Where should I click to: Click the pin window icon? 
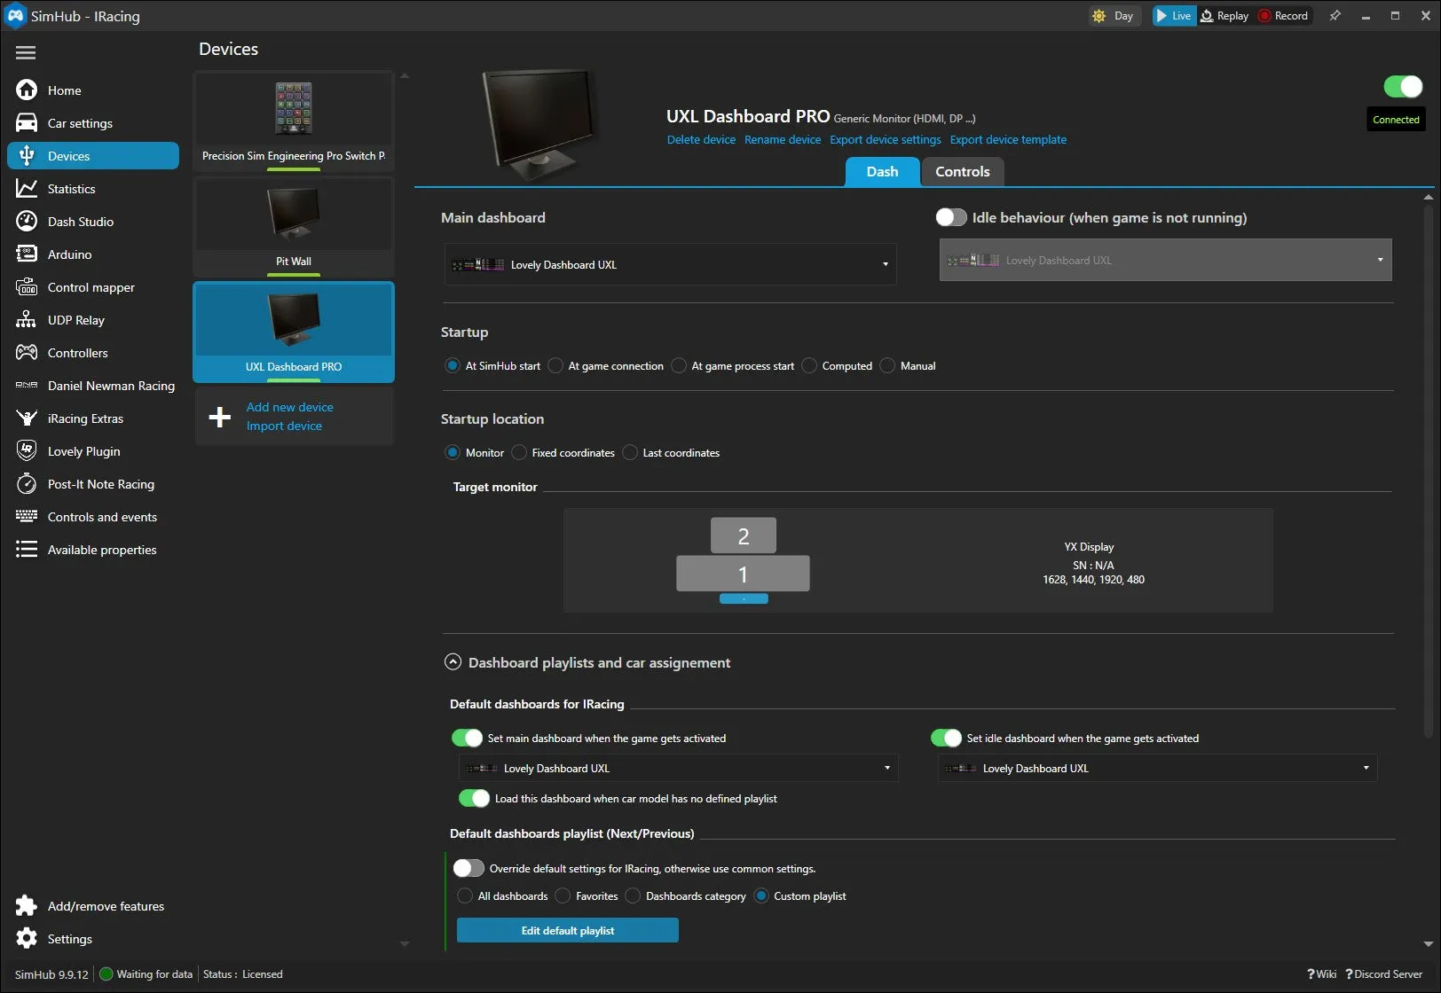pyautogui.click(x=1335, y=16)
